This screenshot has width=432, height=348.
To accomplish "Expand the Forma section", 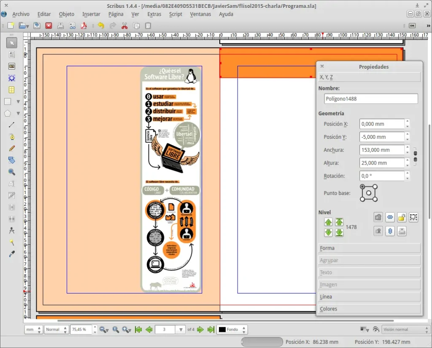I will [x=369, y=248].
